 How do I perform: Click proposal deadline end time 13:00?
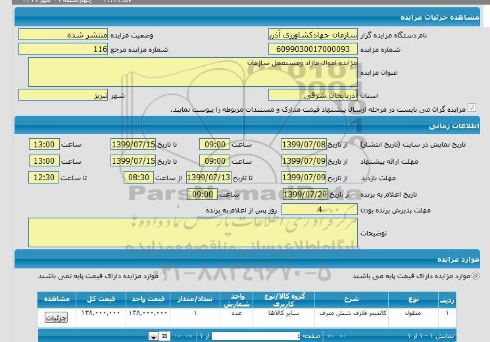click(44, 161)
